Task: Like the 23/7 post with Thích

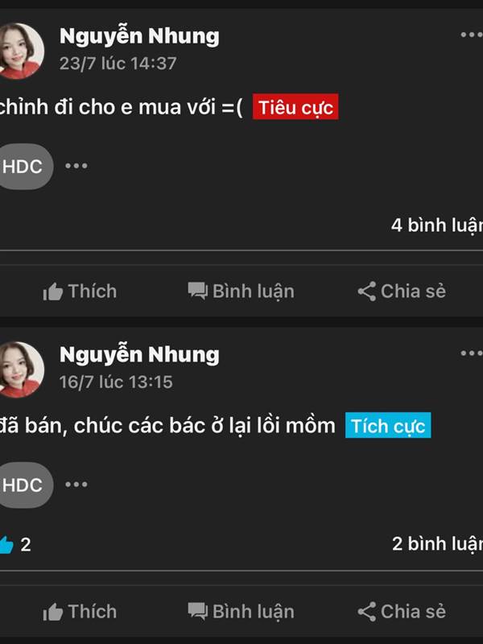Action: pyautogui.click(x=80, y=291)
